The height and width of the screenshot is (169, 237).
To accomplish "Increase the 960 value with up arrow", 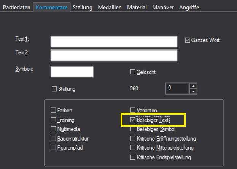I will [x=194, y=85].
